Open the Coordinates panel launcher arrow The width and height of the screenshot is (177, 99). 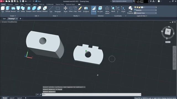(126, 16)
